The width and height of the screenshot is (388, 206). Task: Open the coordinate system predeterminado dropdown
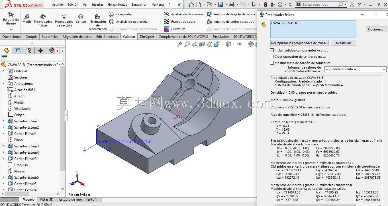(x=356, y=69)
